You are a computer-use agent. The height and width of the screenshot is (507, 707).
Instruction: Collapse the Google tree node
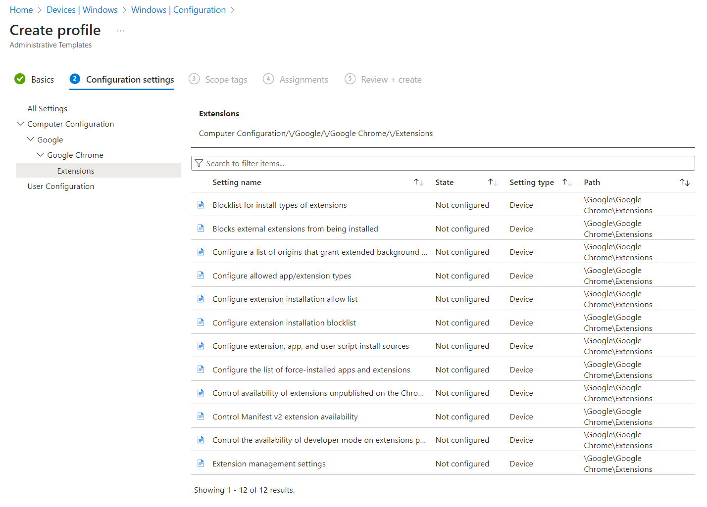[30, 139]
